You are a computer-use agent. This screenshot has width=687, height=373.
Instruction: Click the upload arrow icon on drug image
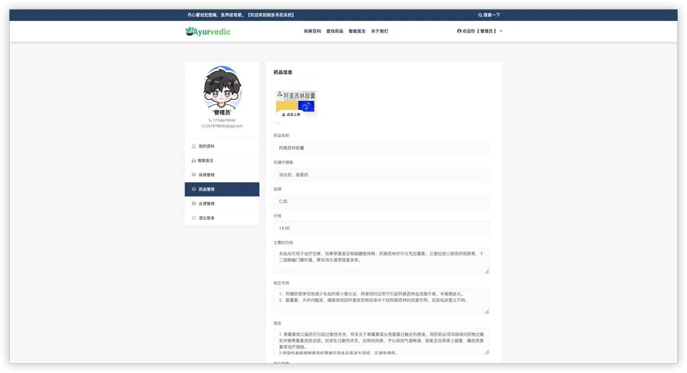coord(284,114)
